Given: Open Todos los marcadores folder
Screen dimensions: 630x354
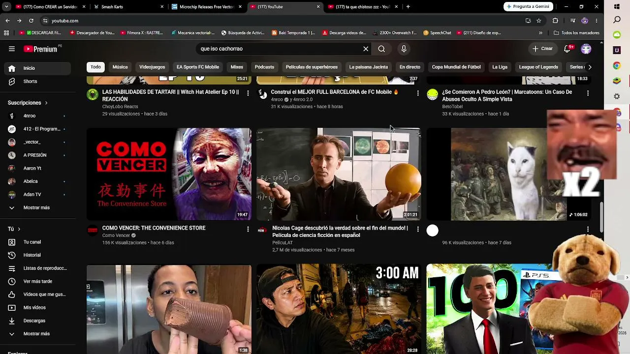Looking at the screenshot, I should pyautogui.click(x=576, y=33).
